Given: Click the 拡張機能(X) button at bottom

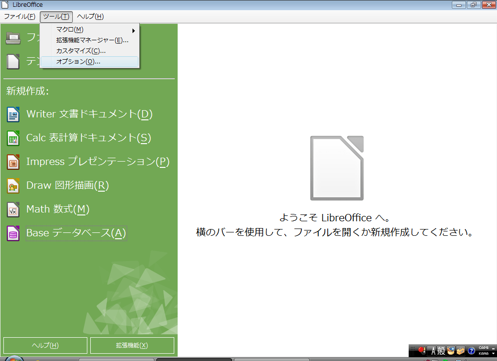Looking at the screenshot, I should pos(132,345).
